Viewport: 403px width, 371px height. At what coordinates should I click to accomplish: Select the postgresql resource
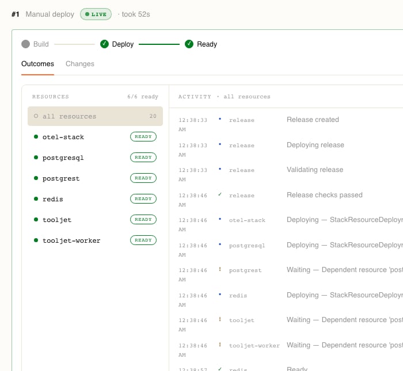(95, 158)
